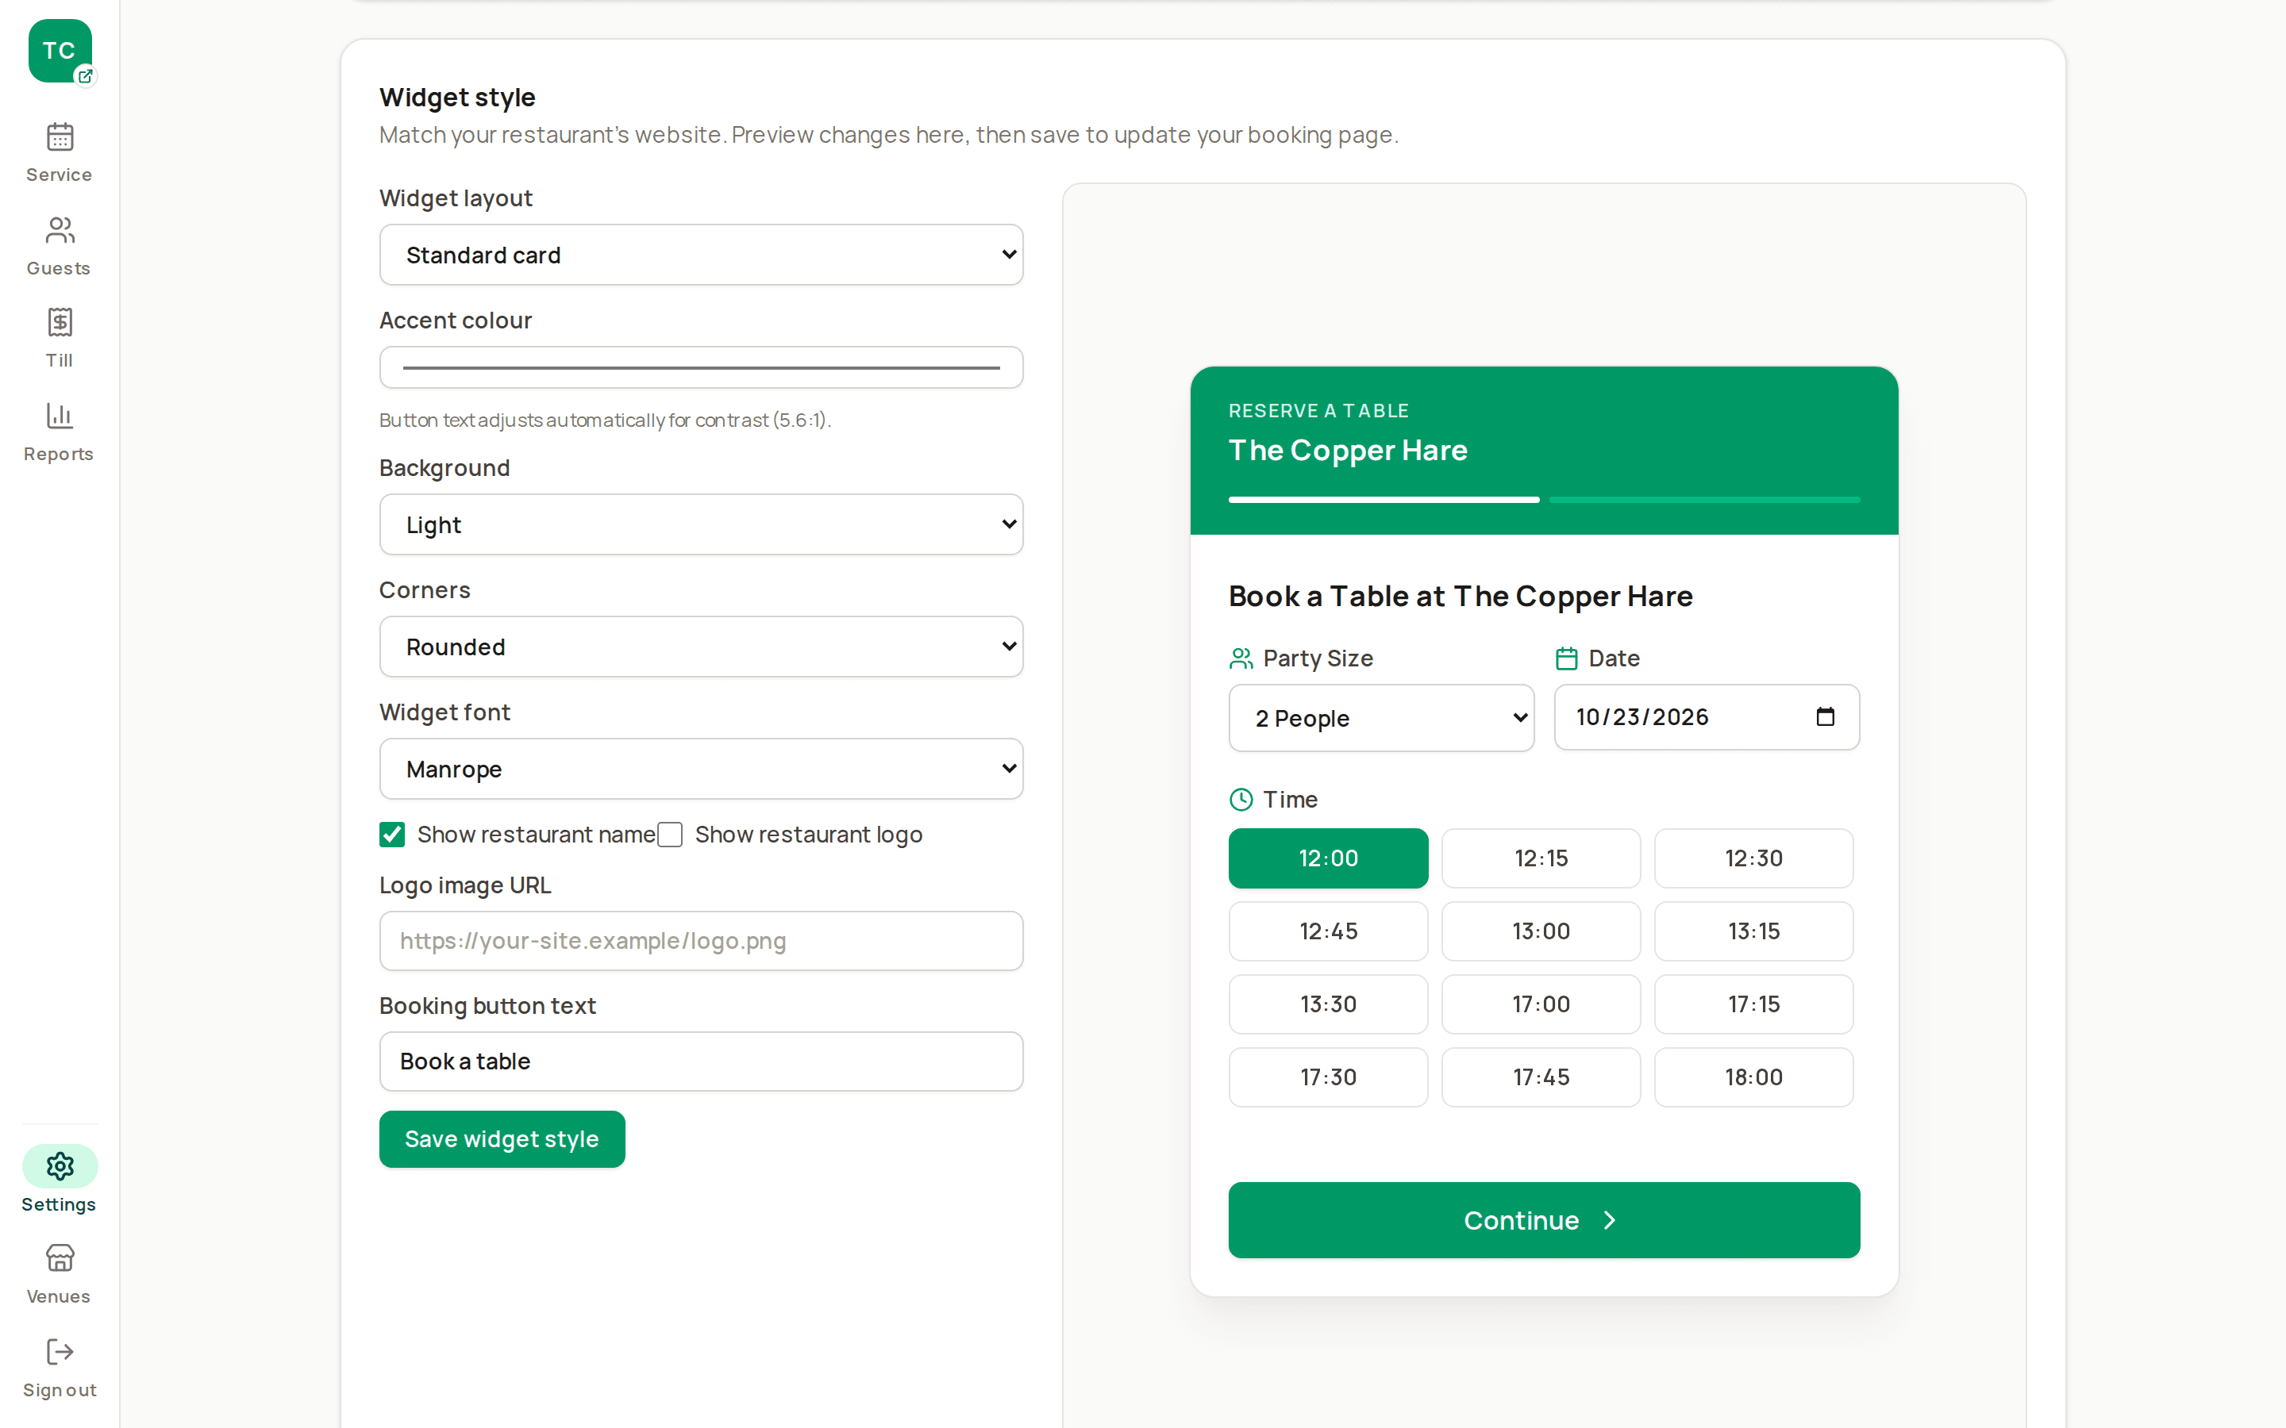Select the 12:30 time slot
This screenshot has height=1428, width=2286.
tap(1753, 858)
